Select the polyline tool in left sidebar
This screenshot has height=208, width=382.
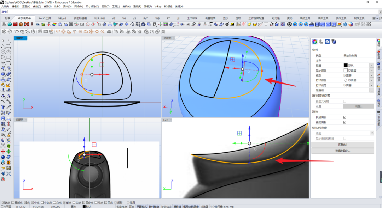pos(3,46)
